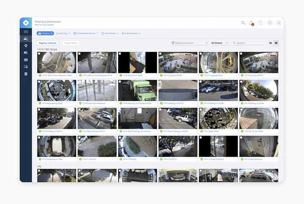
Task: Tick the checkbox on the glass door black-bordered camera
Action: (201, 137)
